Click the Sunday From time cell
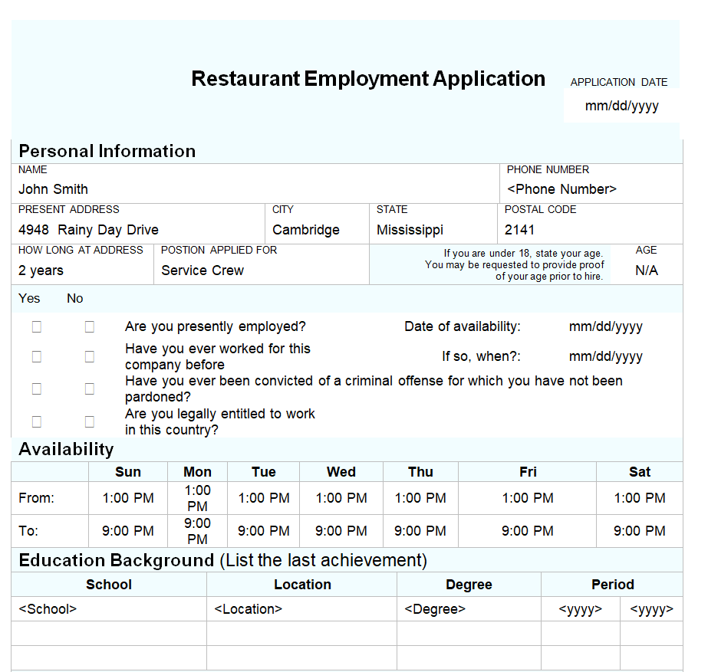Screen dimensions: 708x672 click(x=128, y=498)
